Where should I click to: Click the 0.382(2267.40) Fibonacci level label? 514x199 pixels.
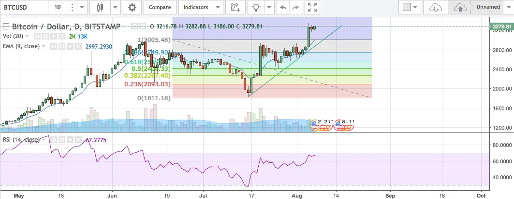click(147, 76)
